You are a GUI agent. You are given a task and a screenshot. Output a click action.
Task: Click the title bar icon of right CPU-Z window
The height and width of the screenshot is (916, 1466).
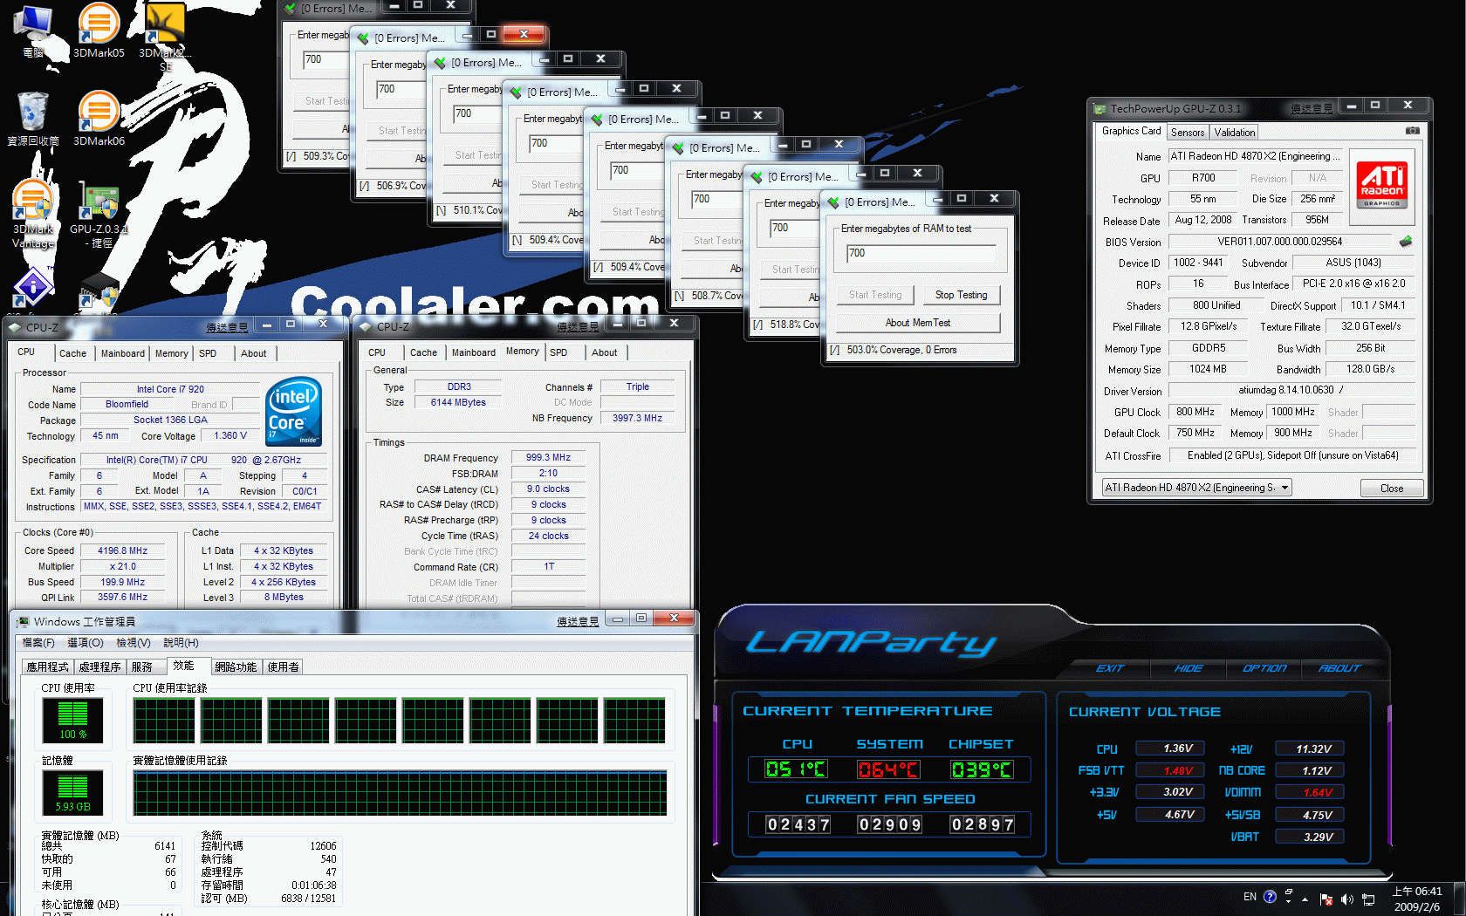click(x=366, y=326)
